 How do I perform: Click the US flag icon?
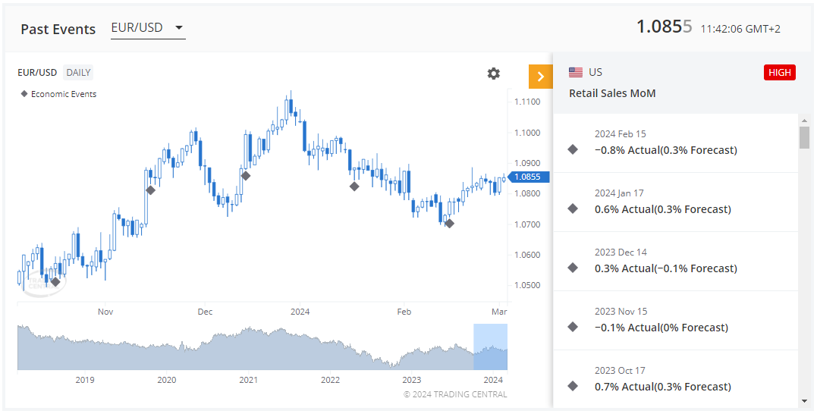(x=576, y=72)
